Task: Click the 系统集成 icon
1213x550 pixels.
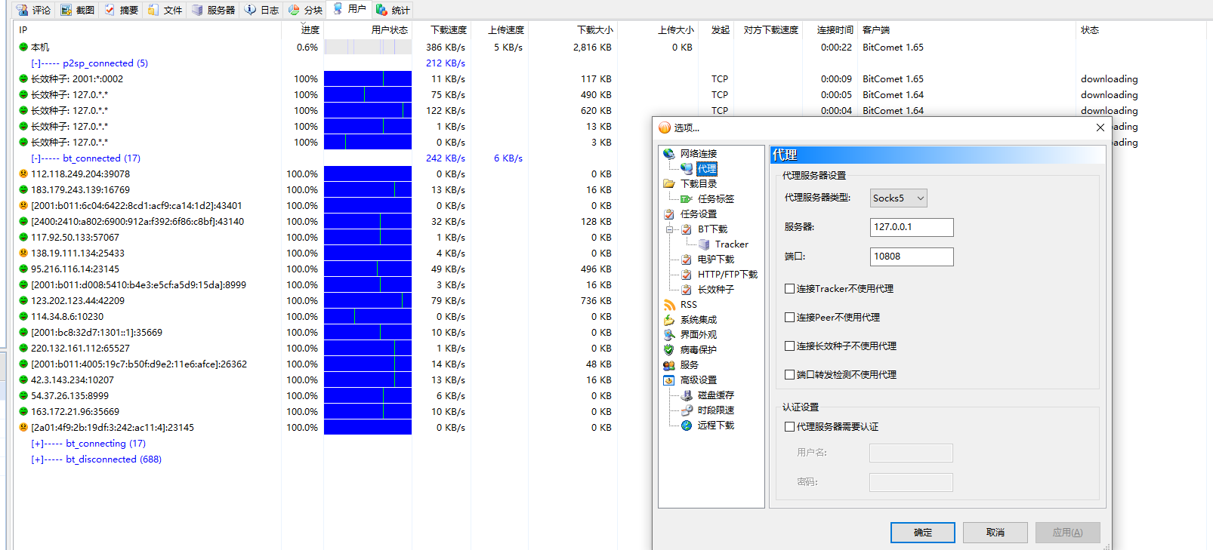Action: (x=669, y=320)
